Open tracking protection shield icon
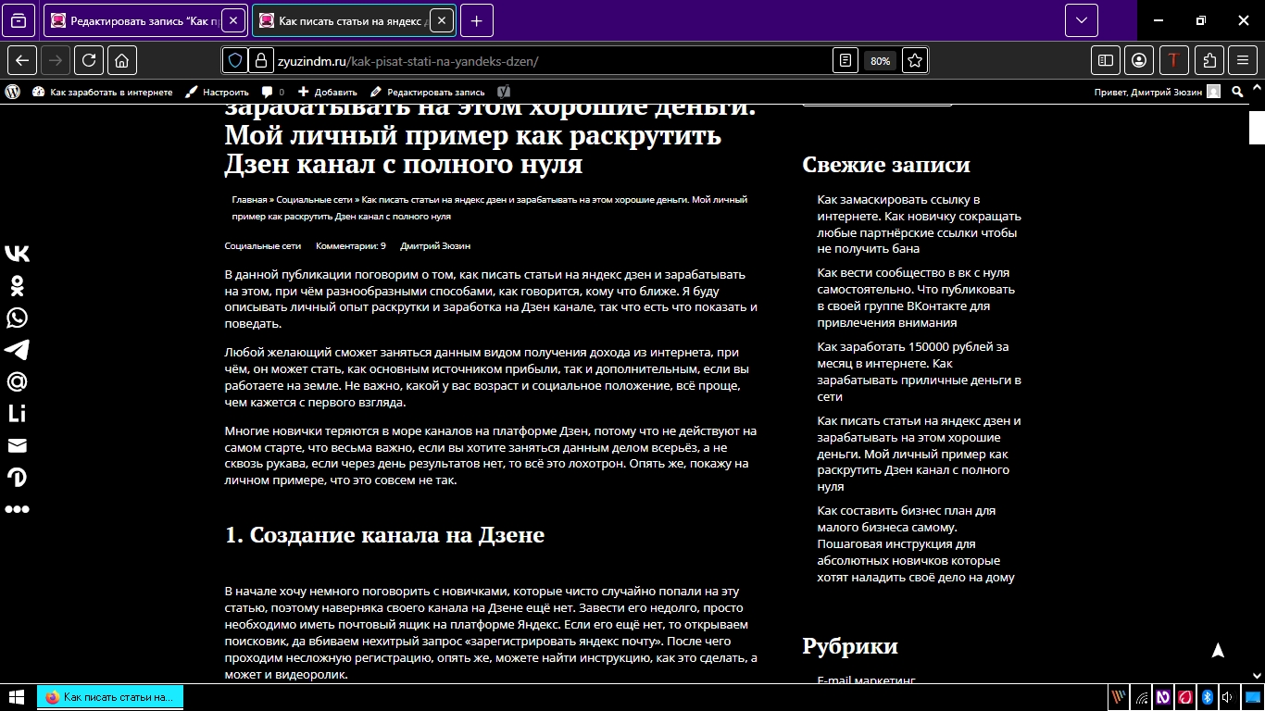The width and height of the screenshot is (1265, 711). point(235,60)
